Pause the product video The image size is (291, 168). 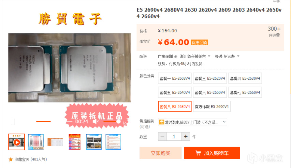[x=13, y=122]
